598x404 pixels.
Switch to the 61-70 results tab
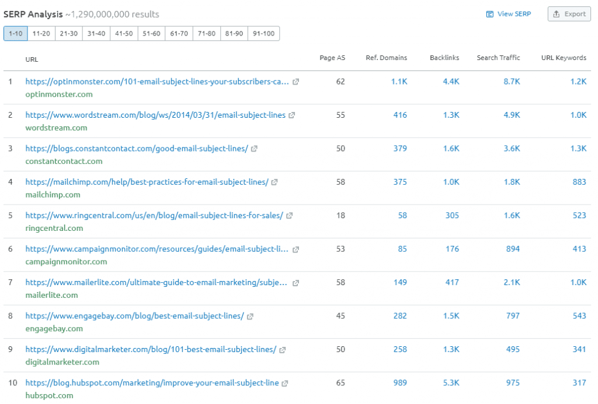[179, 33]
